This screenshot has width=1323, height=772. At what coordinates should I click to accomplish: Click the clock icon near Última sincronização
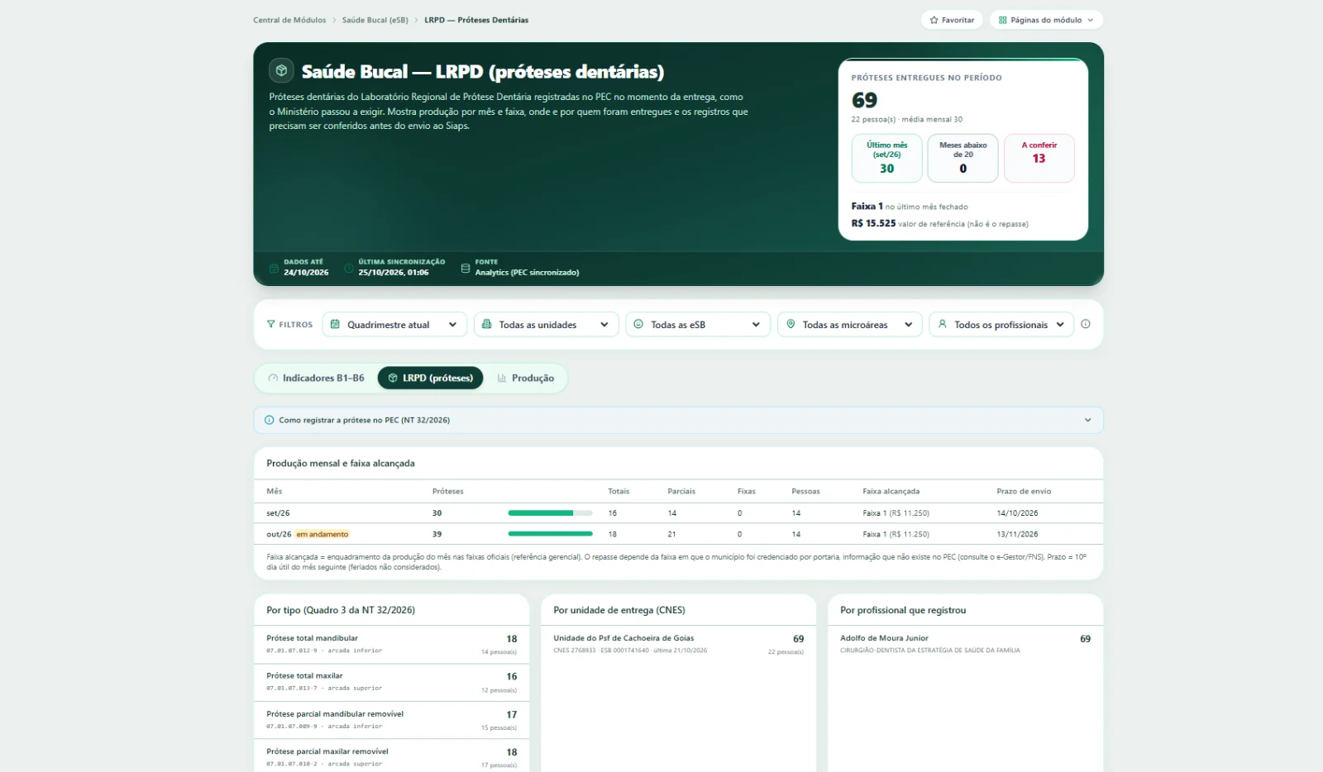tap(349, 268)
